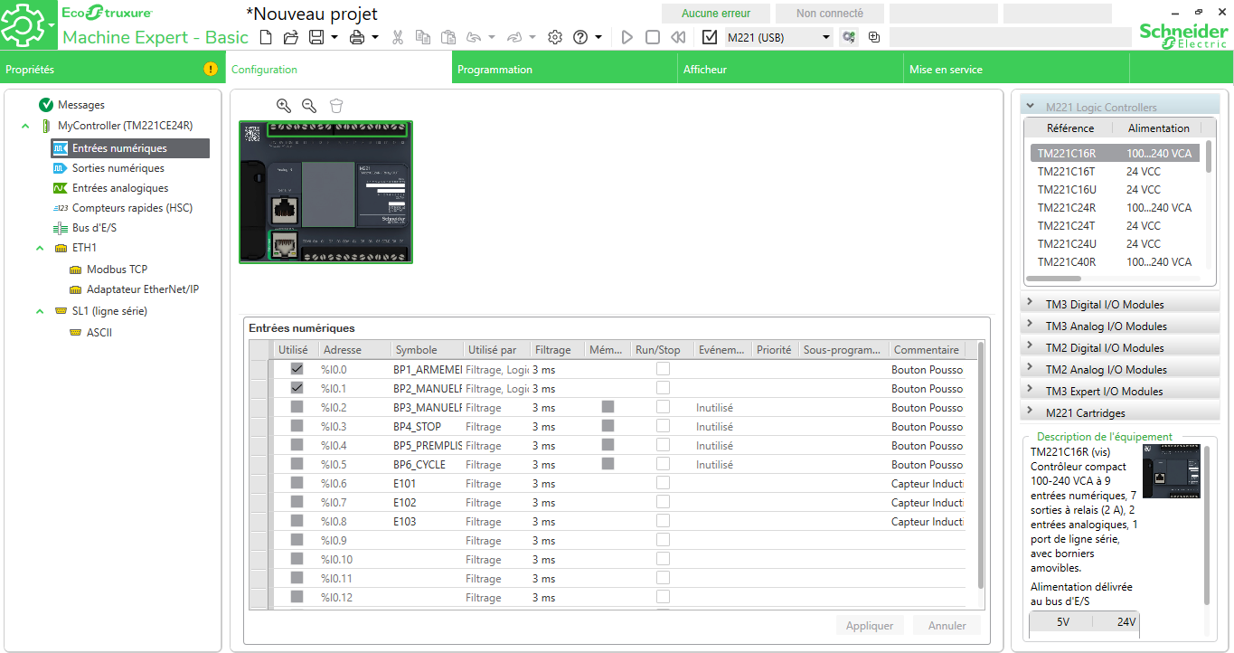Open the Mise en service tab
The height and width of the screenshot is (653, 1234).
pyautogui.click(x=946, y=70)
